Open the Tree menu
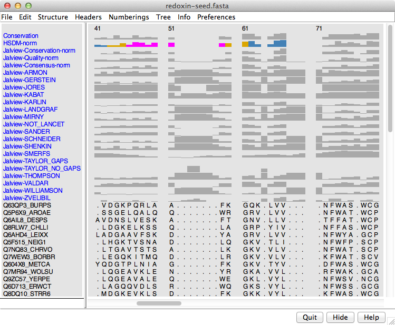395x325 pixels. point(163,17)
